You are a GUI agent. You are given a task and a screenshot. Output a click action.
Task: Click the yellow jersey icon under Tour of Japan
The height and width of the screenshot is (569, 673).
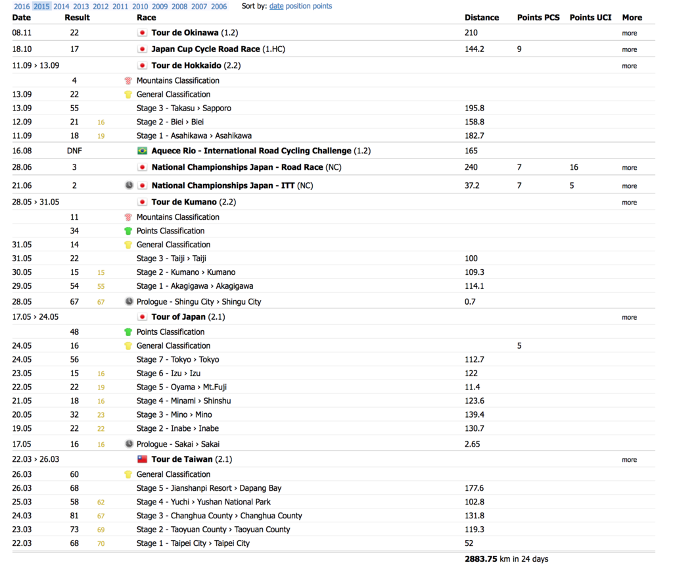[x=128, y=345]
